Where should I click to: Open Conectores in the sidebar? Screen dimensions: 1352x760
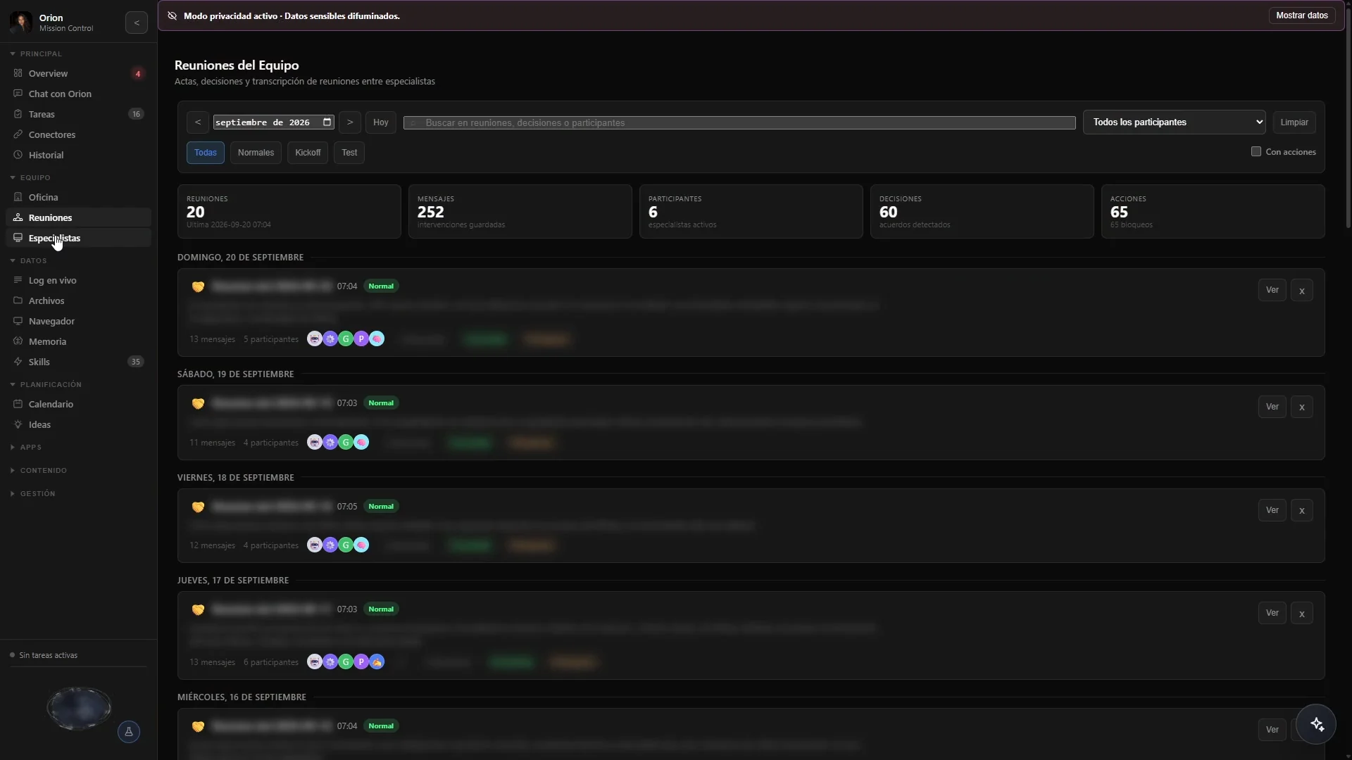click(78, 134)
